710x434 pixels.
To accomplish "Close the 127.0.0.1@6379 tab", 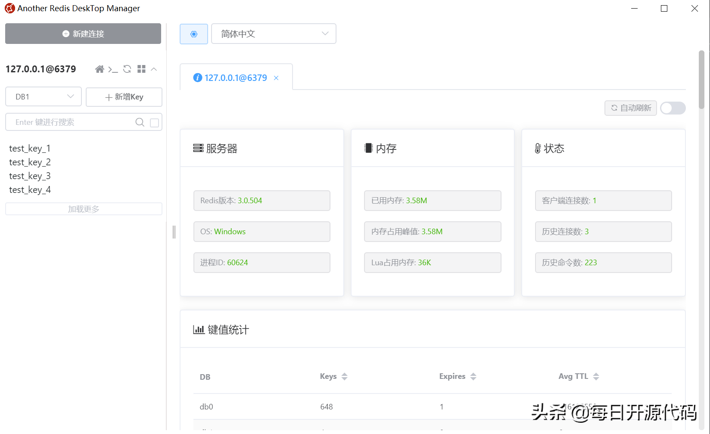I will pyautogui.click(x=276, y=78).
